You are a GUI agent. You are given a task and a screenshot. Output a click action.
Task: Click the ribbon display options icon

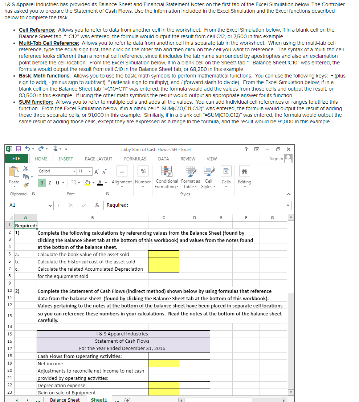(257, 149)
